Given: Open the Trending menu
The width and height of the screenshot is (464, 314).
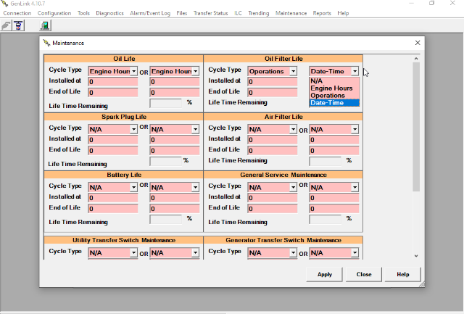Looking at the screenshot, I should pyautogui.click(x=259, y=13).
